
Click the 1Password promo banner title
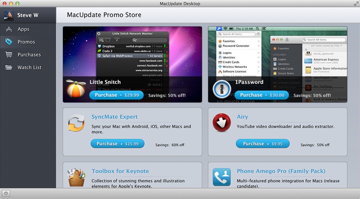coord(249,82)
